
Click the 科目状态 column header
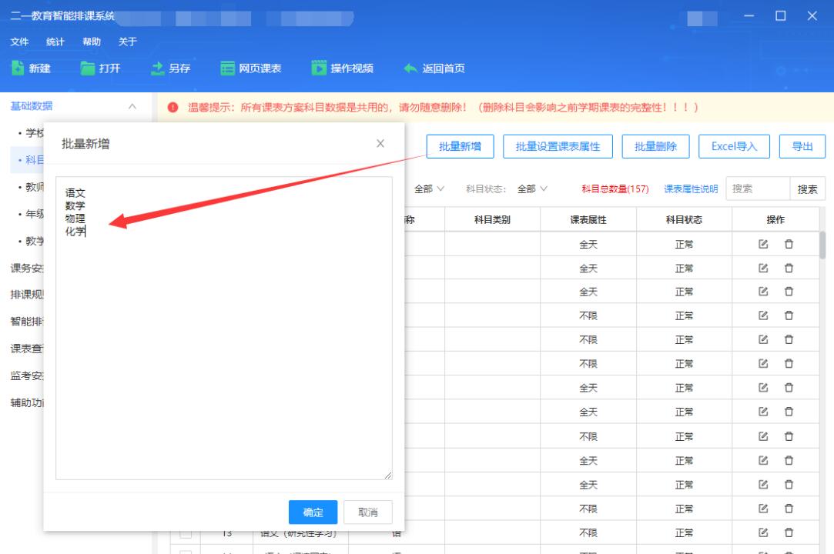click(684, 219)
